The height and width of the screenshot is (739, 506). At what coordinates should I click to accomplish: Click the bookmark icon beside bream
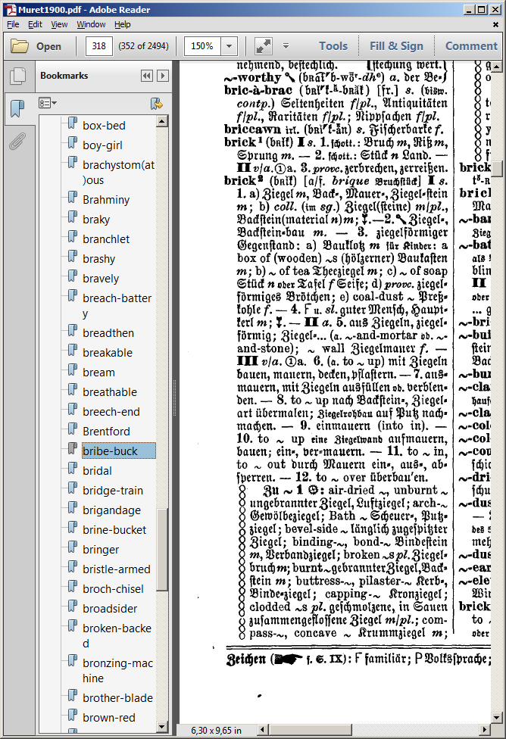(x=72, y=370)
